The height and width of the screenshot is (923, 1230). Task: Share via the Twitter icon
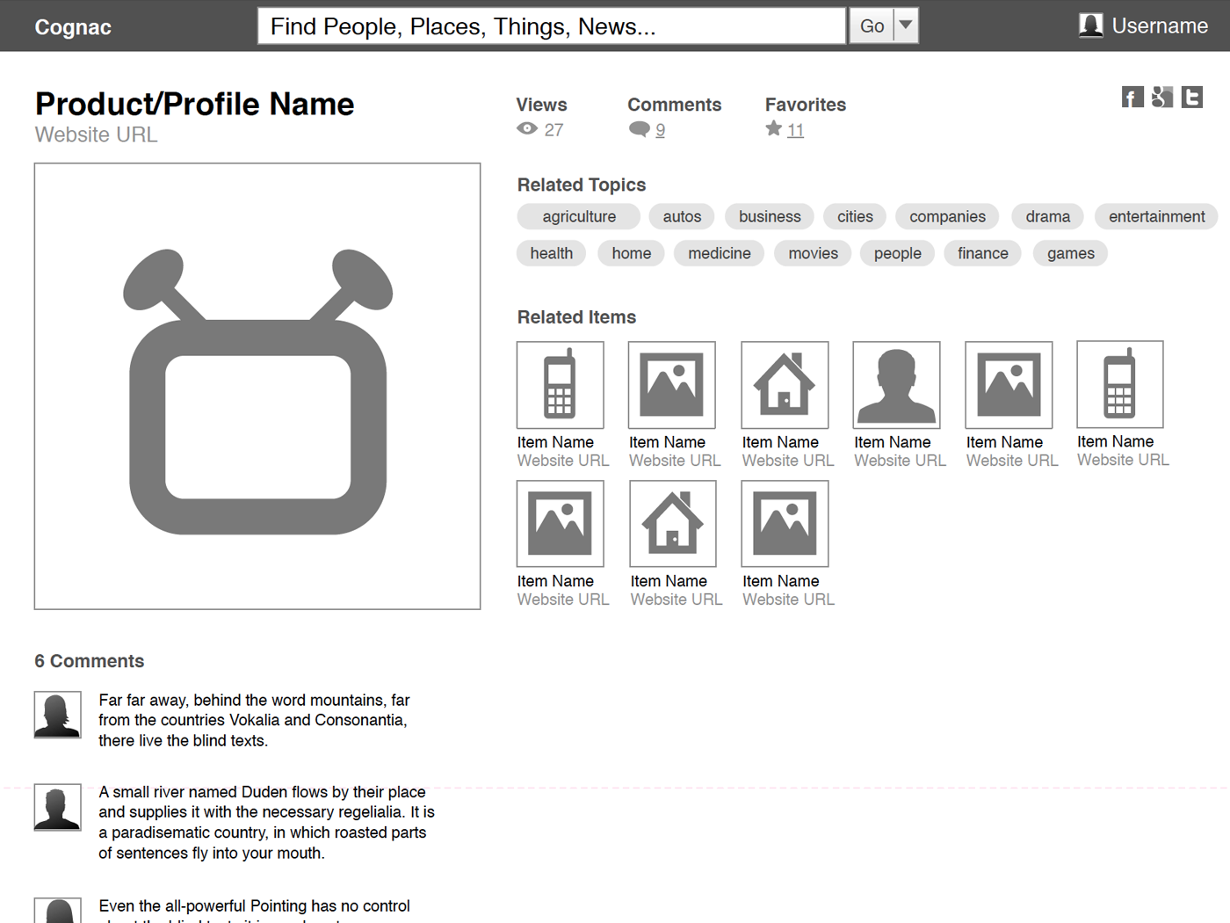click(x=1192, y=97)
